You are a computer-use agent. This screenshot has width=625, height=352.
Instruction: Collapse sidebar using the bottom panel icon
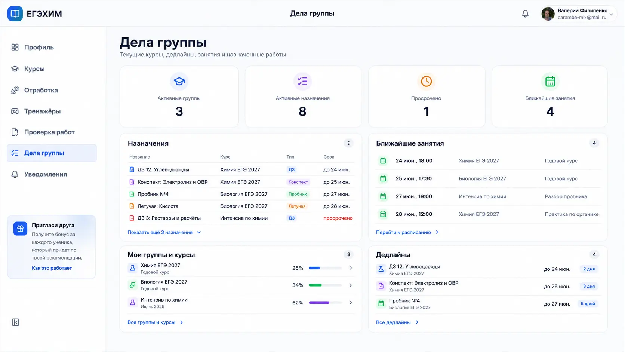pyautogui.click(x=15, y=322)
